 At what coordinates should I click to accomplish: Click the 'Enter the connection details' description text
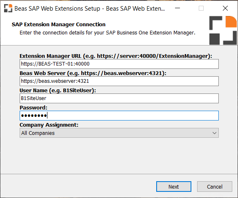coord(108,33)
